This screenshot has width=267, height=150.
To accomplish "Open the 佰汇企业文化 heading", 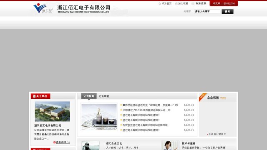I will (x=114, y=143).
